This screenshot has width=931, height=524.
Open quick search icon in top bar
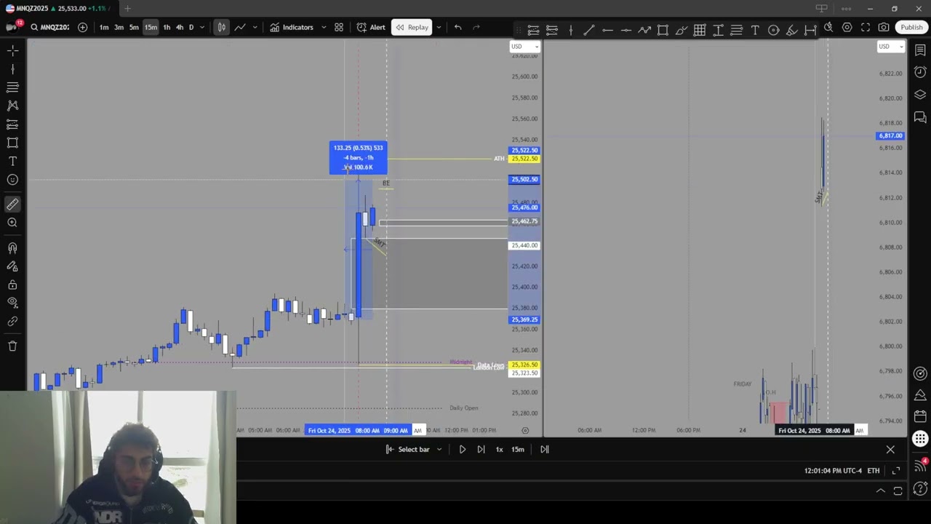point(828,27)
